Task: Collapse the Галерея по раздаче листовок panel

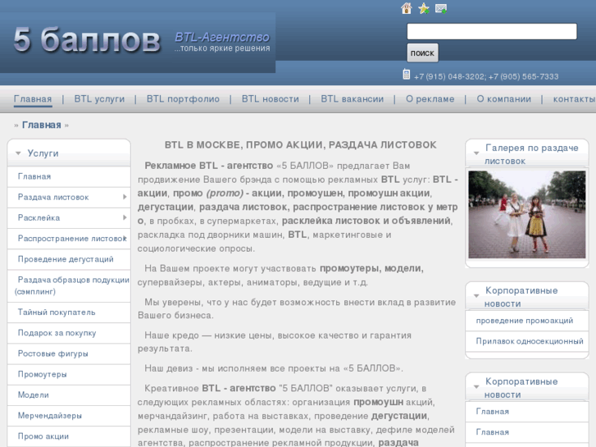Action: pyautogui.click(x=475, y=153)
